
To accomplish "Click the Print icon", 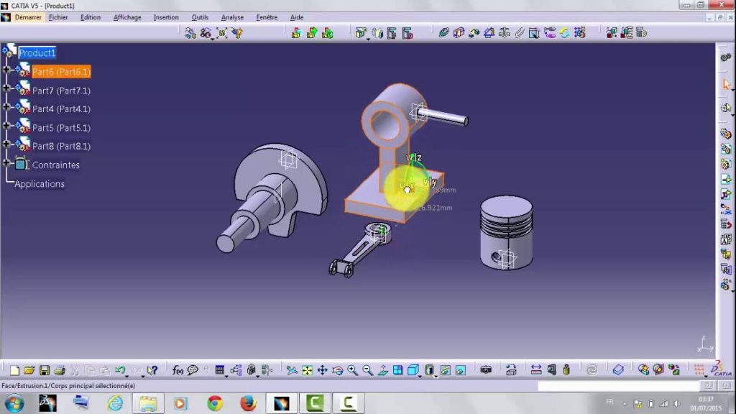I will pos(60,370).
